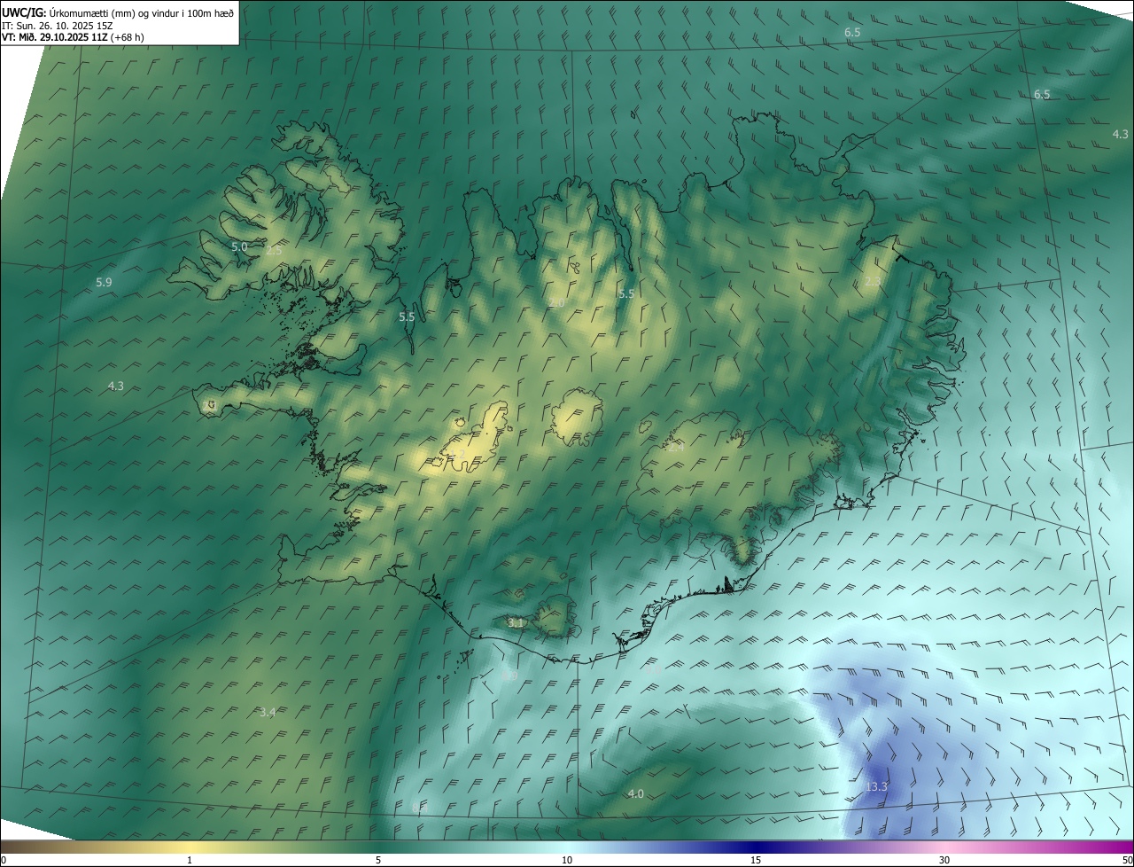The height and width of the screenshot is (867, 1134).
Task: Click the 15 tick label on the colour scale
Action: point(756,860)
